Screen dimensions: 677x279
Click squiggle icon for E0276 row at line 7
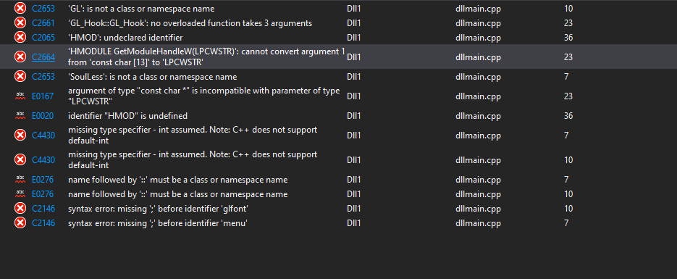pos(20,179)
